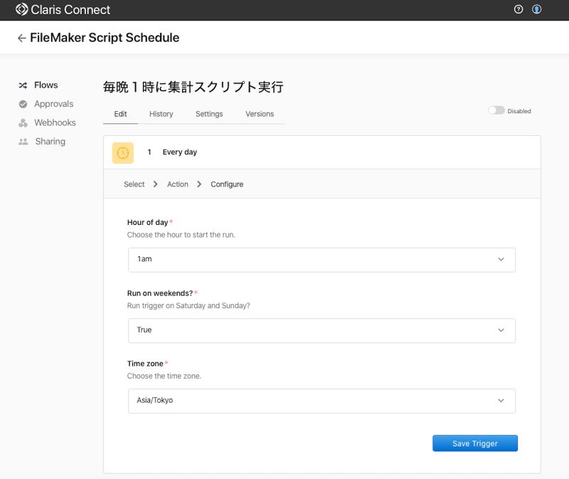569x479 pixels.
Task: Click the Flows shuffle icon in sidebar
Action: (x=23, y=85)
